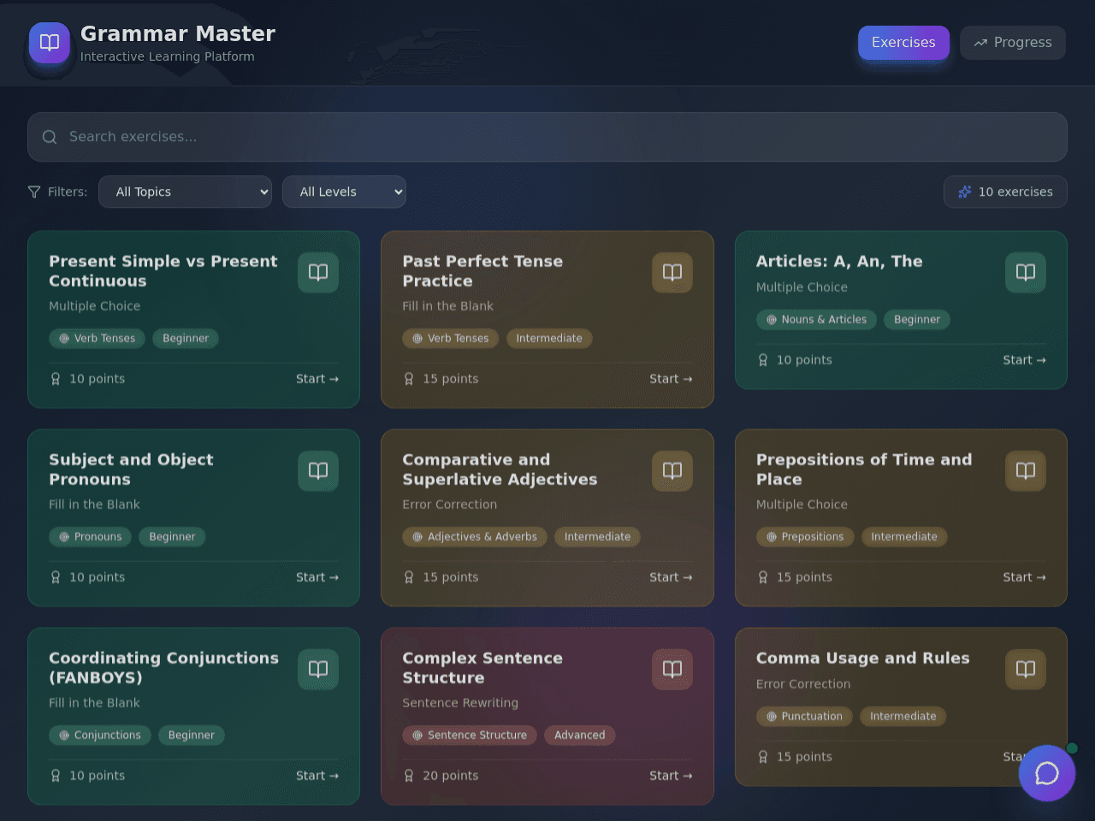Open the All Topics dropdown

pos(185,192)
